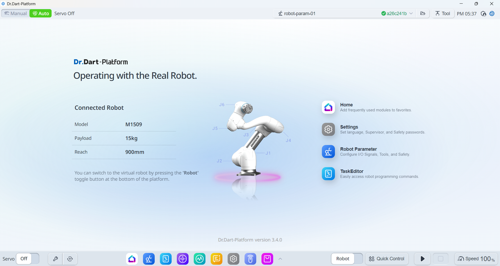Click the J5 joint label
The image size is (500, 266).
pos(215,128)
